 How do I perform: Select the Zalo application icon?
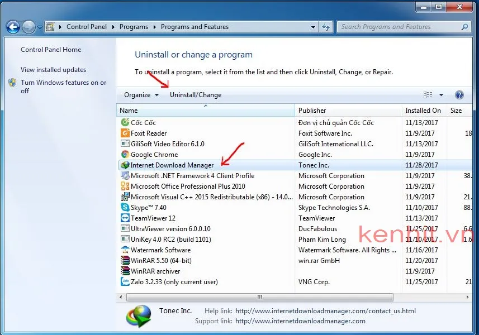(x=125, y=281)
